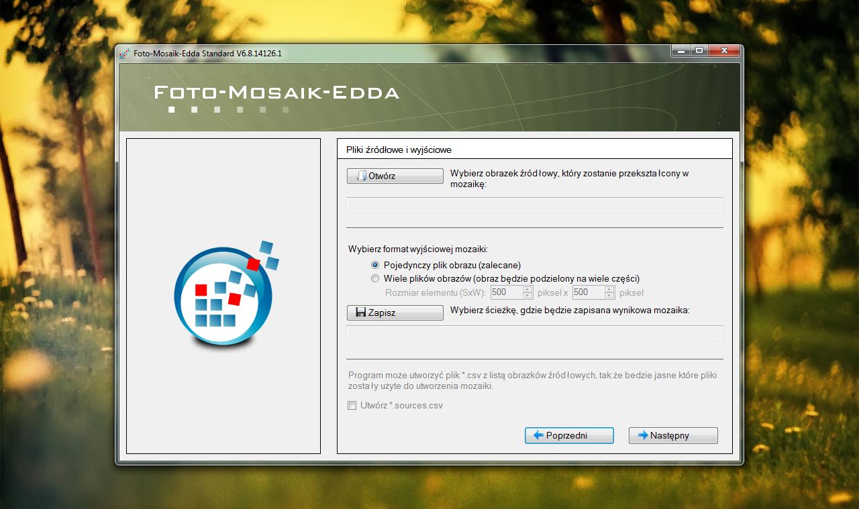This screenshot has width=859, height=509.
Task: Click the output mosaic path field
Action: point(535,333)
